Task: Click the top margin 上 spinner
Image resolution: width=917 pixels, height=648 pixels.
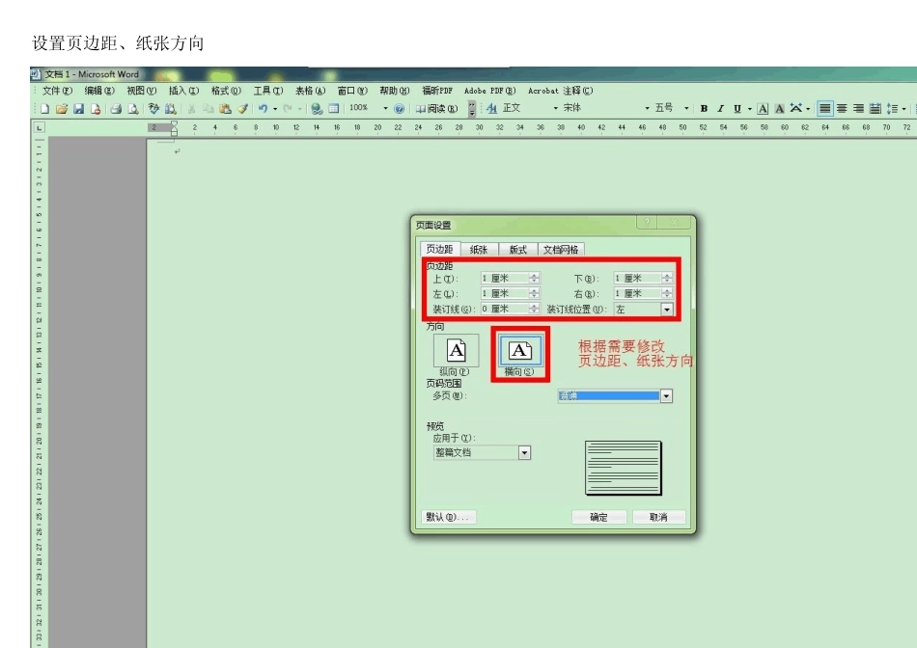Action: click(534, 278)
